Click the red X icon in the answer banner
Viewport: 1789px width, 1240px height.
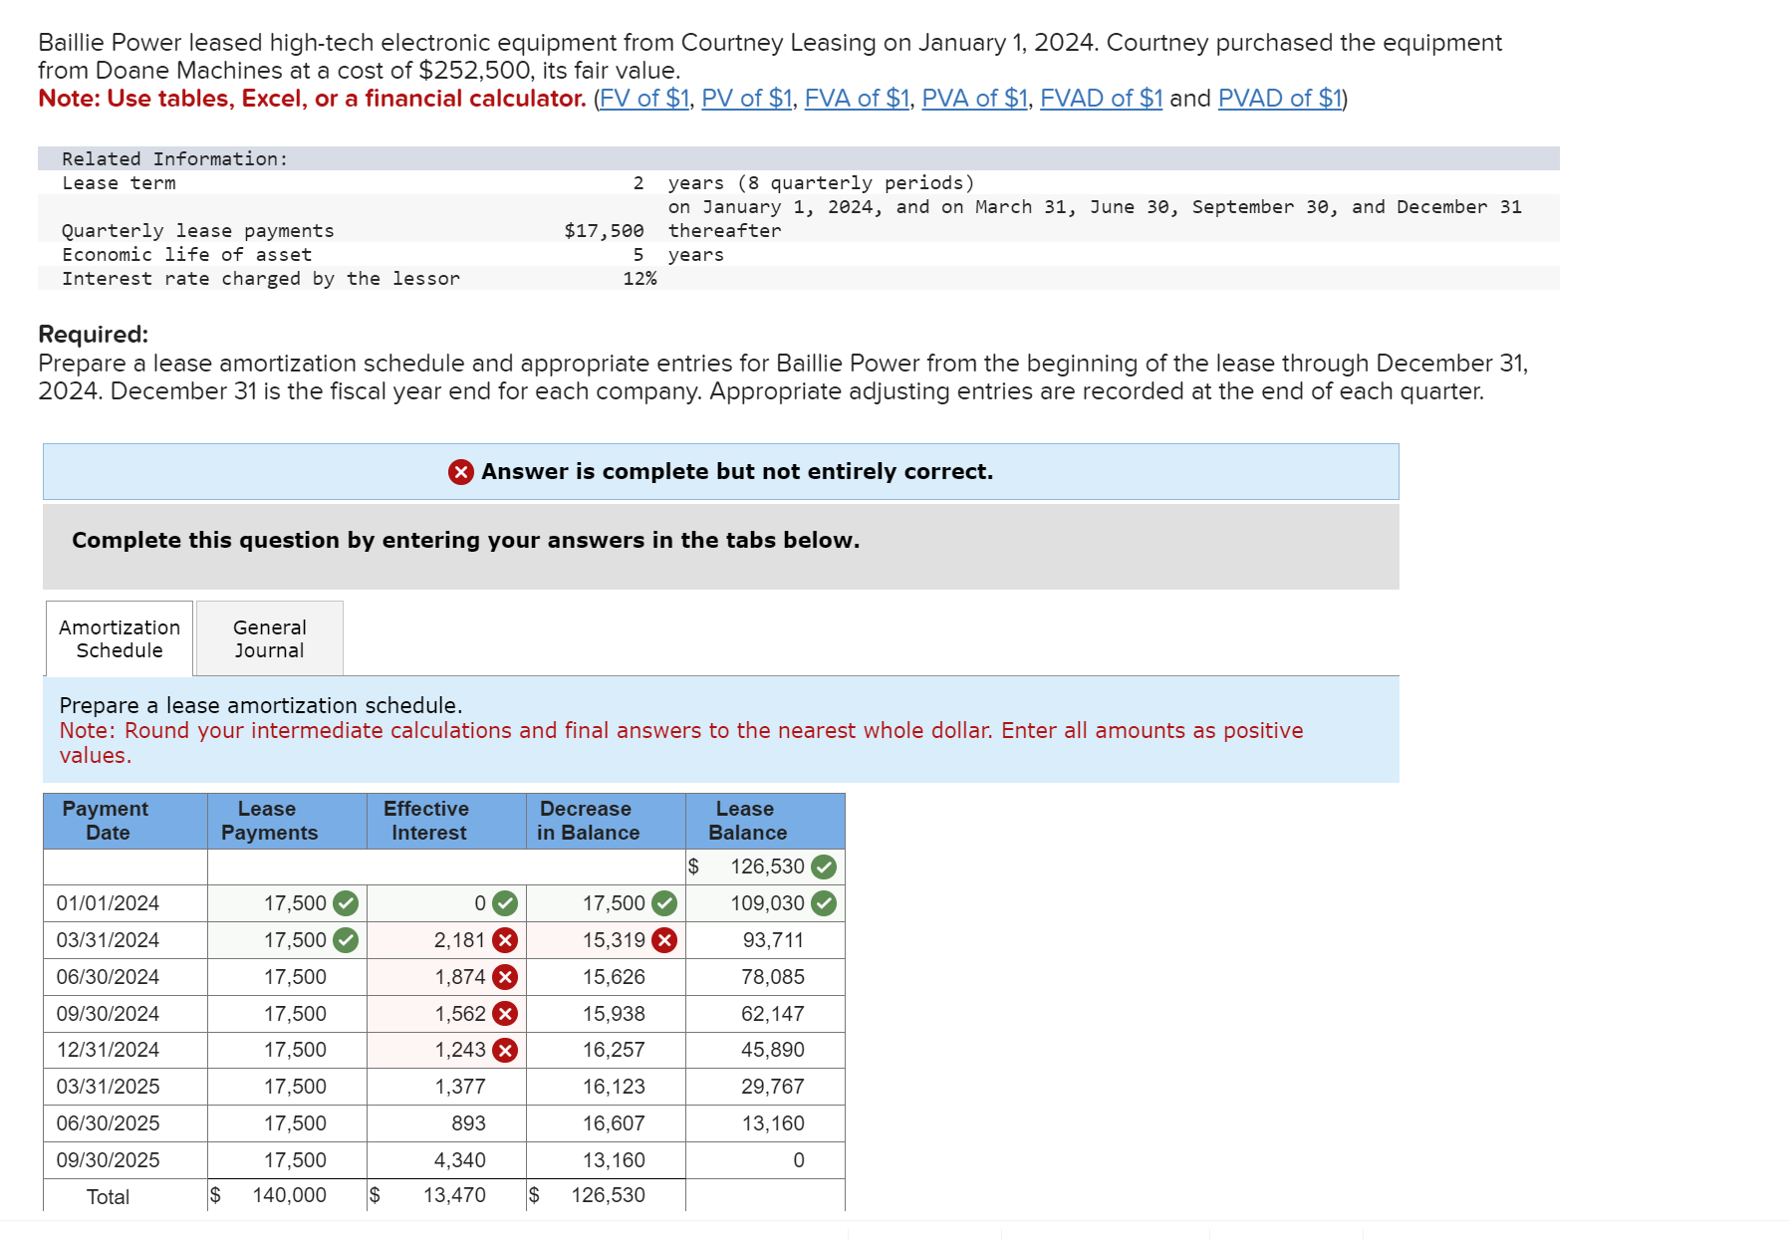[460, 472]
